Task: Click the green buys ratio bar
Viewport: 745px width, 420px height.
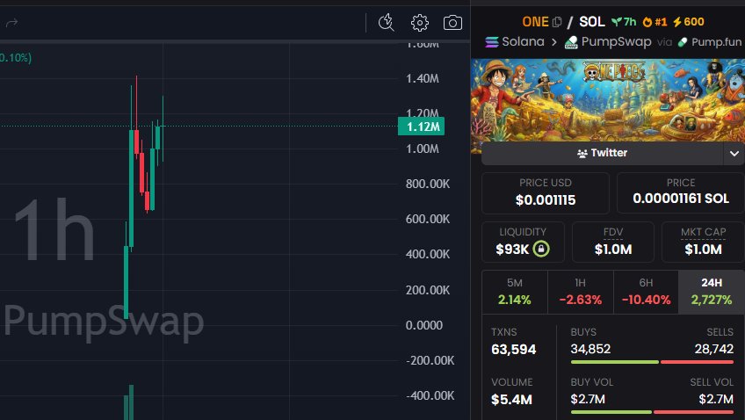Action: point(614,362)
